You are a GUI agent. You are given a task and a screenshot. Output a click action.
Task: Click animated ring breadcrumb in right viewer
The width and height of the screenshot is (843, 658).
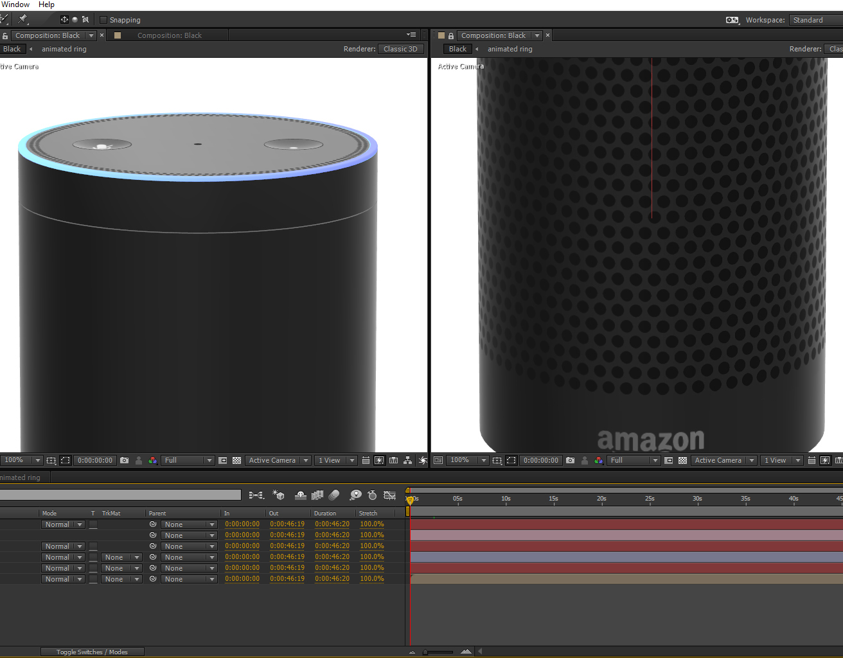pyautogui.click(x=510, y=49)
